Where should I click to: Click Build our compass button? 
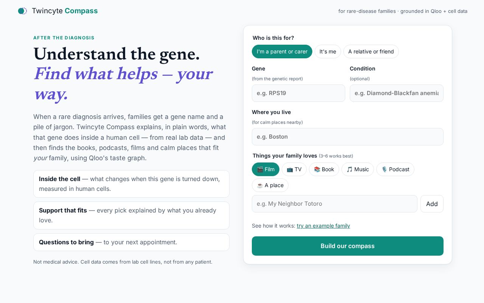coord(347,246)
